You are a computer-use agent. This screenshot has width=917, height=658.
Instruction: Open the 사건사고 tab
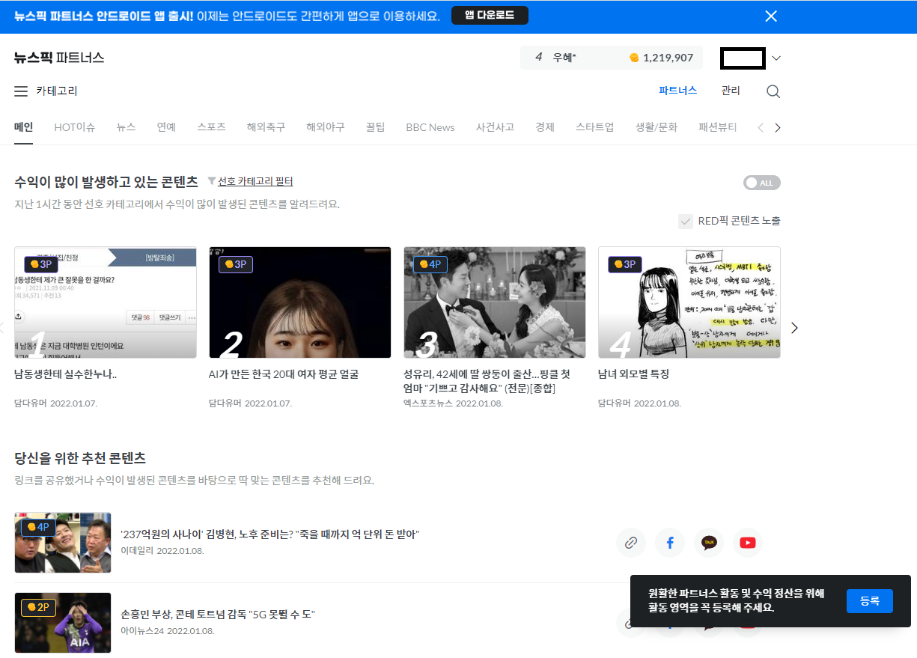pos(495,127)
